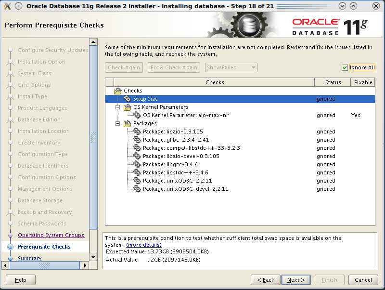The height and width of the screenshot is (290, 385).
Task: Click the Swap Size gear icon
Action: (127, 99)
